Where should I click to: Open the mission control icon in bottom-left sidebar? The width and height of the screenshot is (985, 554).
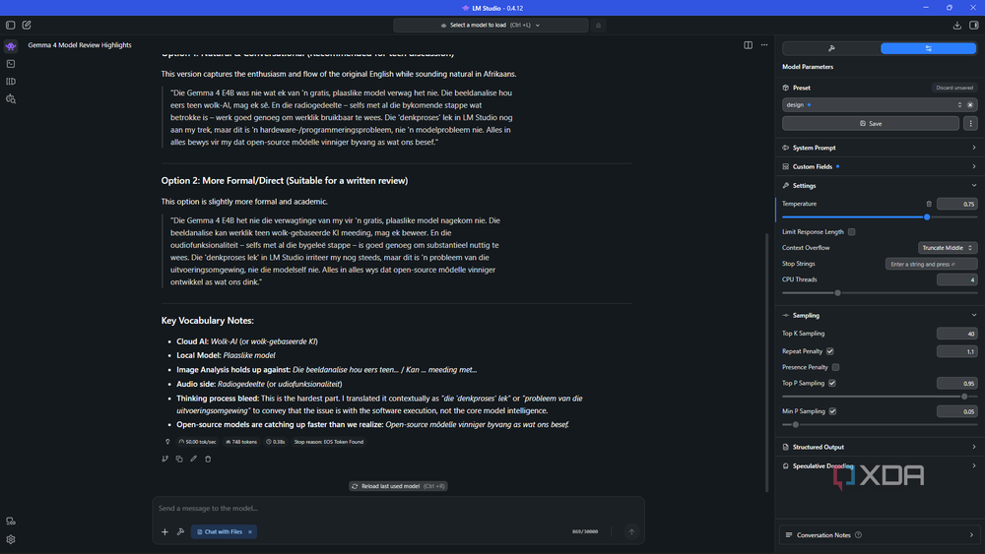(x=11, y=522)
